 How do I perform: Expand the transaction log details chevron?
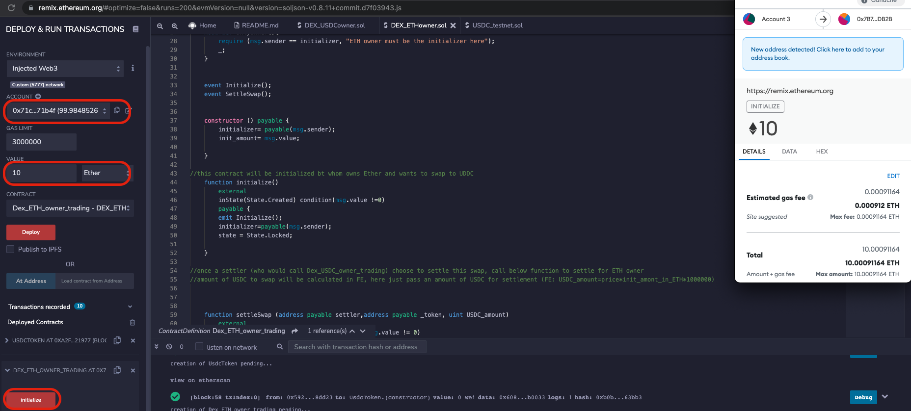(x=885, y=397)
